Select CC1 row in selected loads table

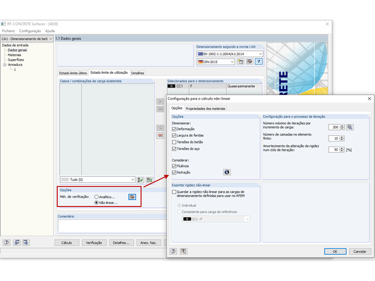click(215, 86)
